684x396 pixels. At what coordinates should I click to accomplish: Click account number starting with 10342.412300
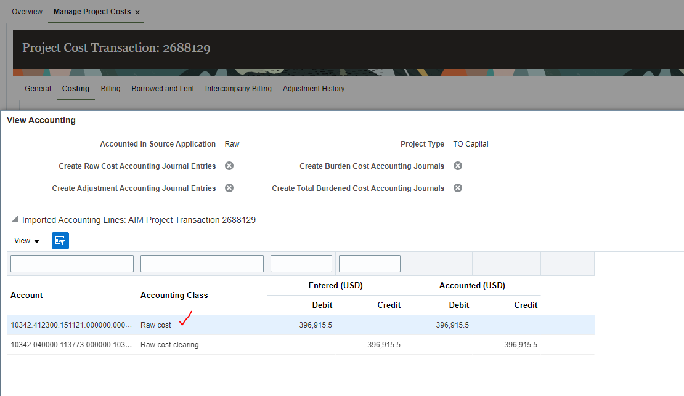click(70, 325)
